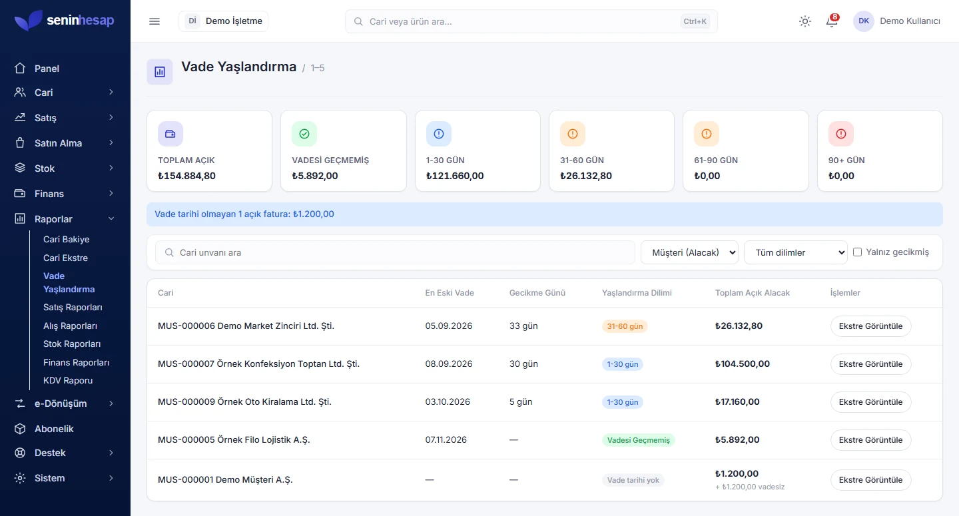This screenshot has width=959, height=516.
Task: Open the Müşteri (Alacak) dropdown
Action: pyautogui.click(x=689, y=252)
